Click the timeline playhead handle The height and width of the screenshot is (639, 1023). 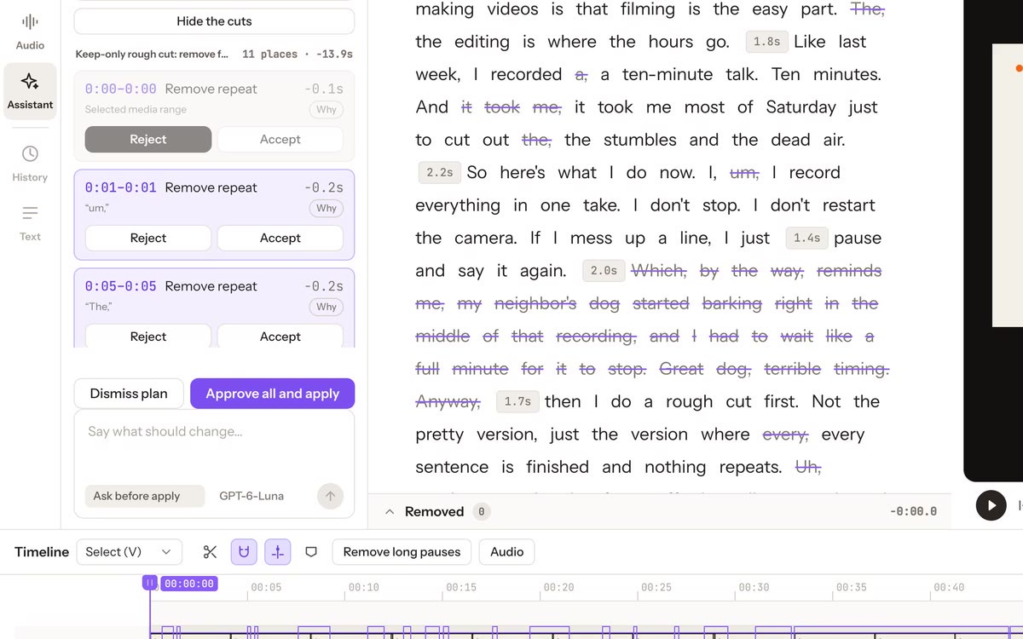click(x=150, y=584)
